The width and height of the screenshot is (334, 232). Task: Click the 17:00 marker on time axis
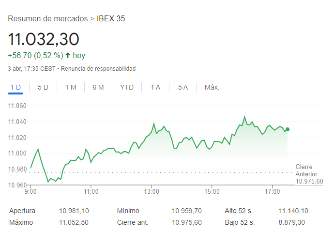[x=272, y=191]
